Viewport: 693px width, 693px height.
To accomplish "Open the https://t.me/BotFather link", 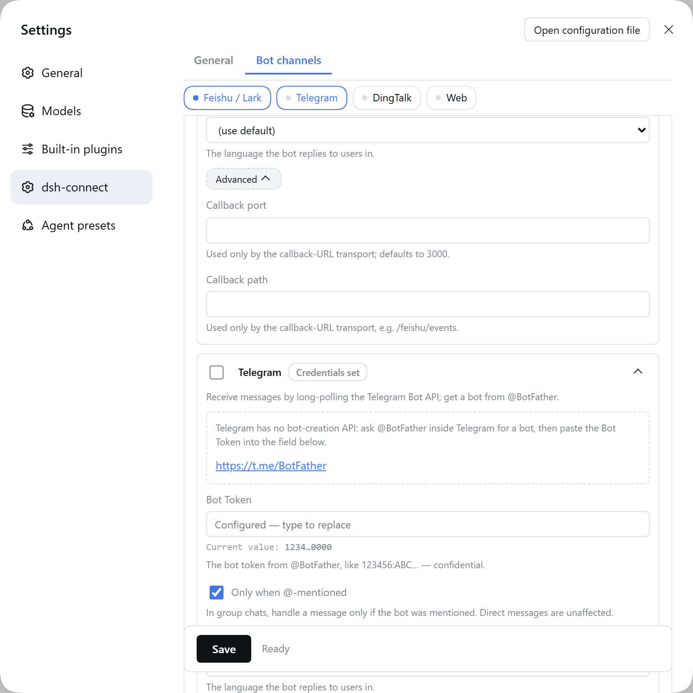I will (271, 466).
